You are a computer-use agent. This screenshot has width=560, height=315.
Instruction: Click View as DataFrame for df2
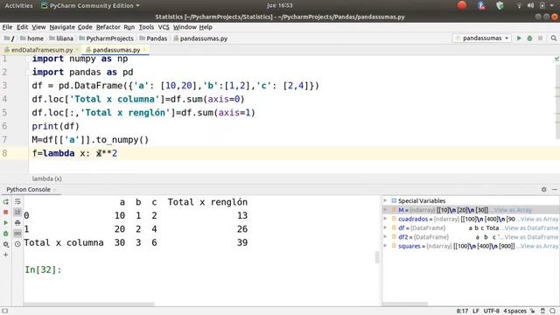pos(531,237)
